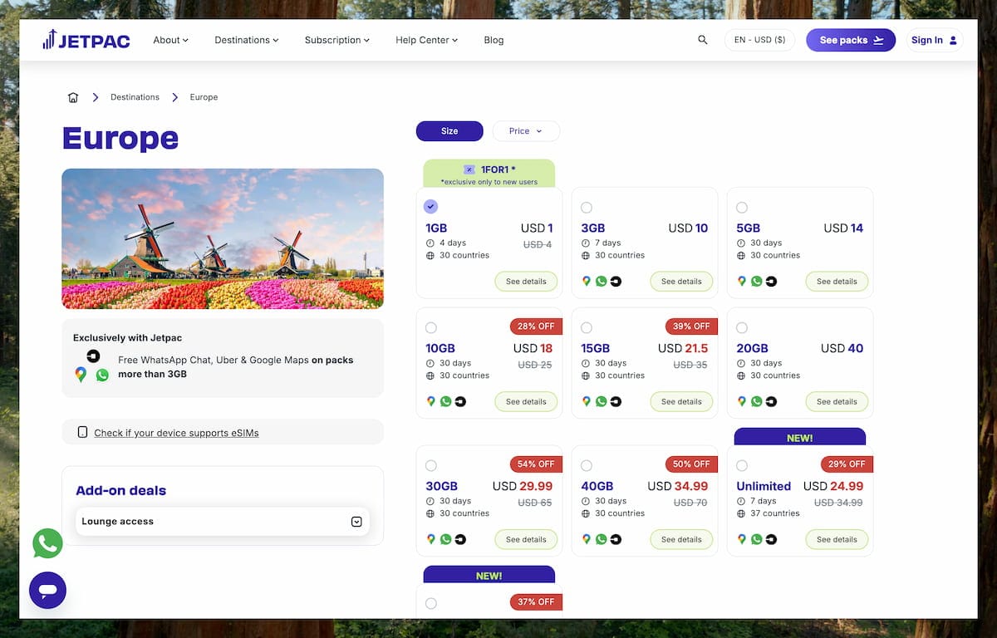This screenshot has height=638, width=997.
Task: See details for the 30GB pack
Action: (x=526, y=540)
